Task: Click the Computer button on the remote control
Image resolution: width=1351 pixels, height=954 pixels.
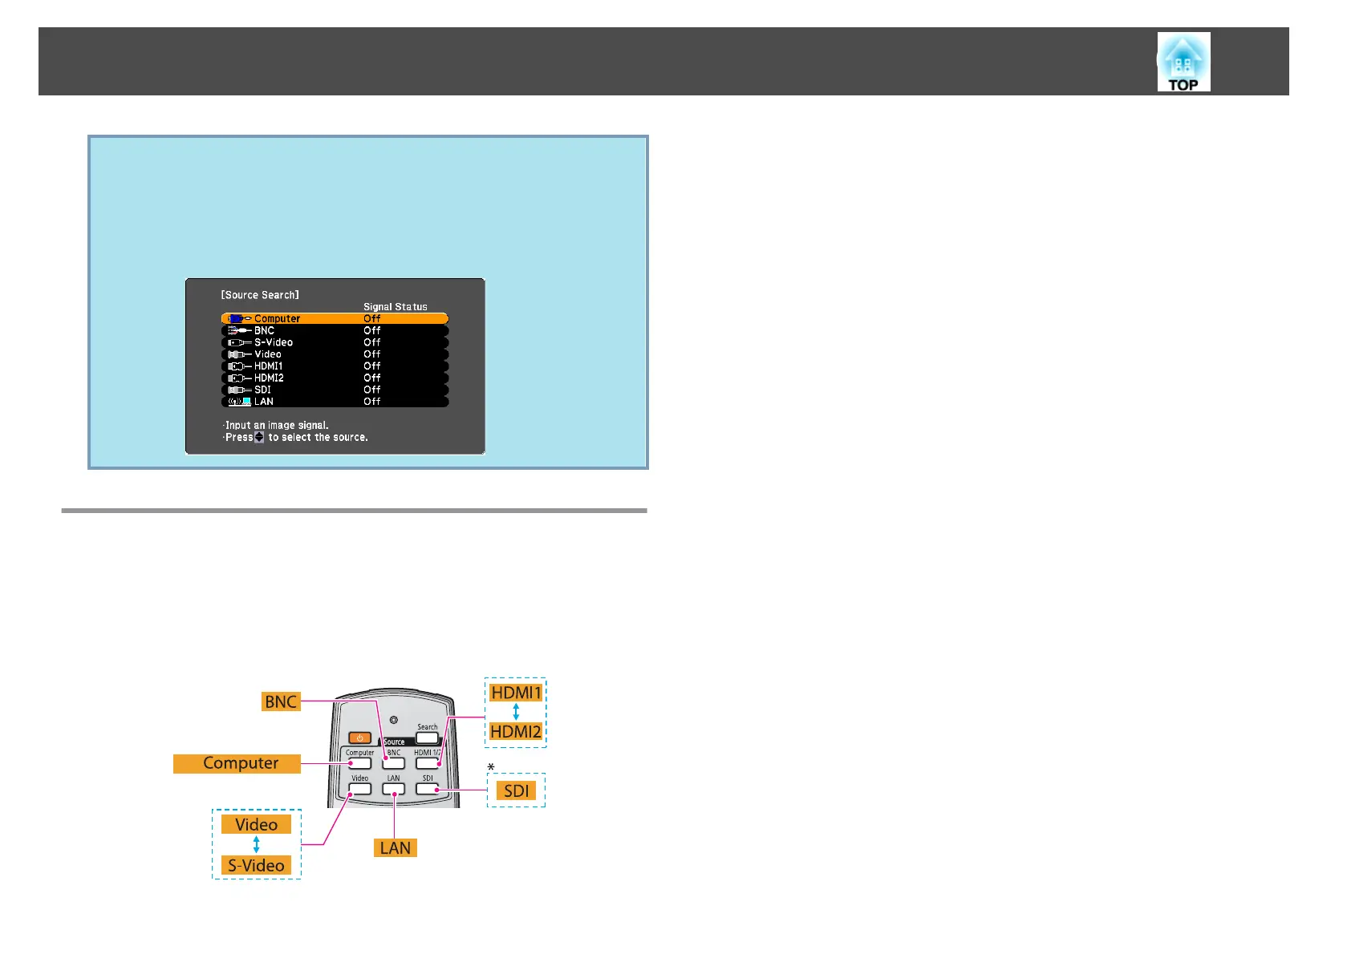Action: pyautogui.click(x=359, y=763)
